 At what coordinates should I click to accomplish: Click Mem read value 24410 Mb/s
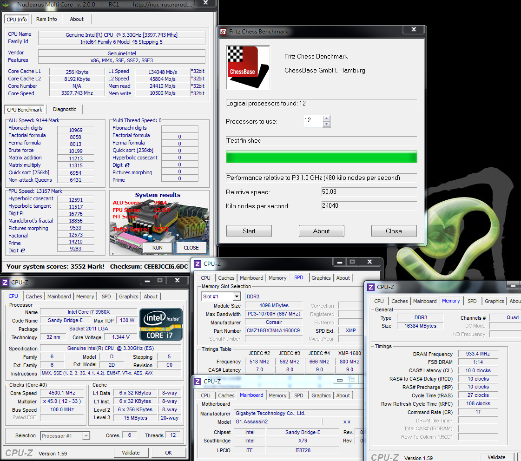[163, 86]
